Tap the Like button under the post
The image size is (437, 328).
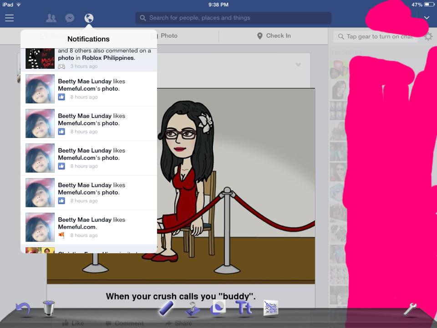[x=73, y=323]
